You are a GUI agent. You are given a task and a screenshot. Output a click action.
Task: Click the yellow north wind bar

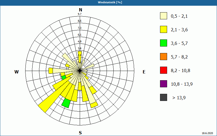click(80, 57)
